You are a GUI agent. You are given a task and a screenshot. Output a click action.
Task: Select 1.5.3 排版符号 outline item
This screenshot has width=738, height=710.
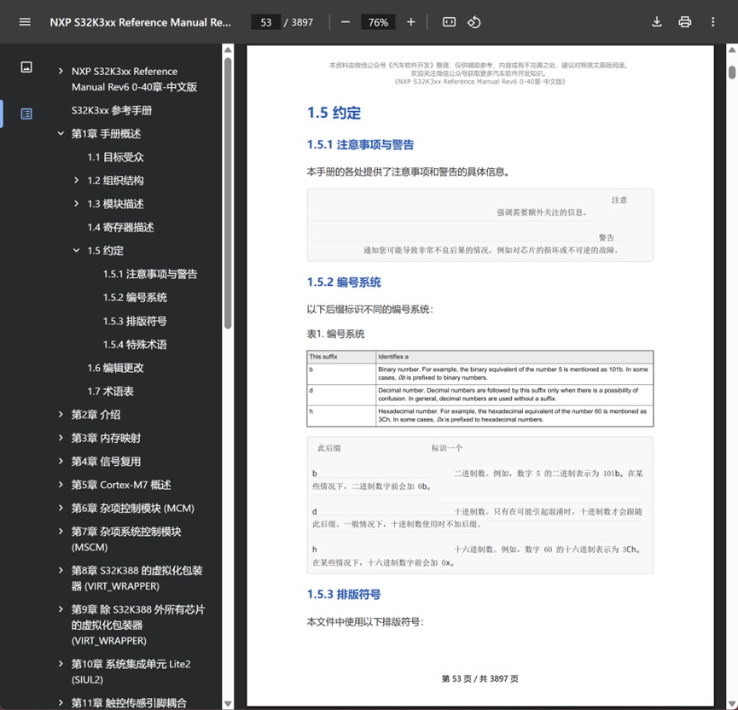pyautogui.click(x=135, y=321)
